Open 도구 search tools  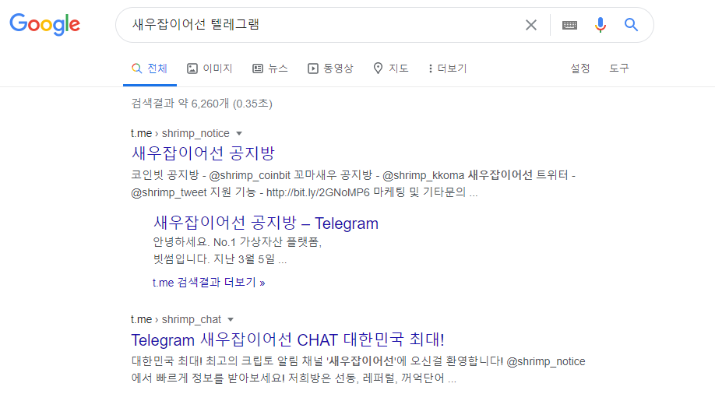click(x=619, y=69)
